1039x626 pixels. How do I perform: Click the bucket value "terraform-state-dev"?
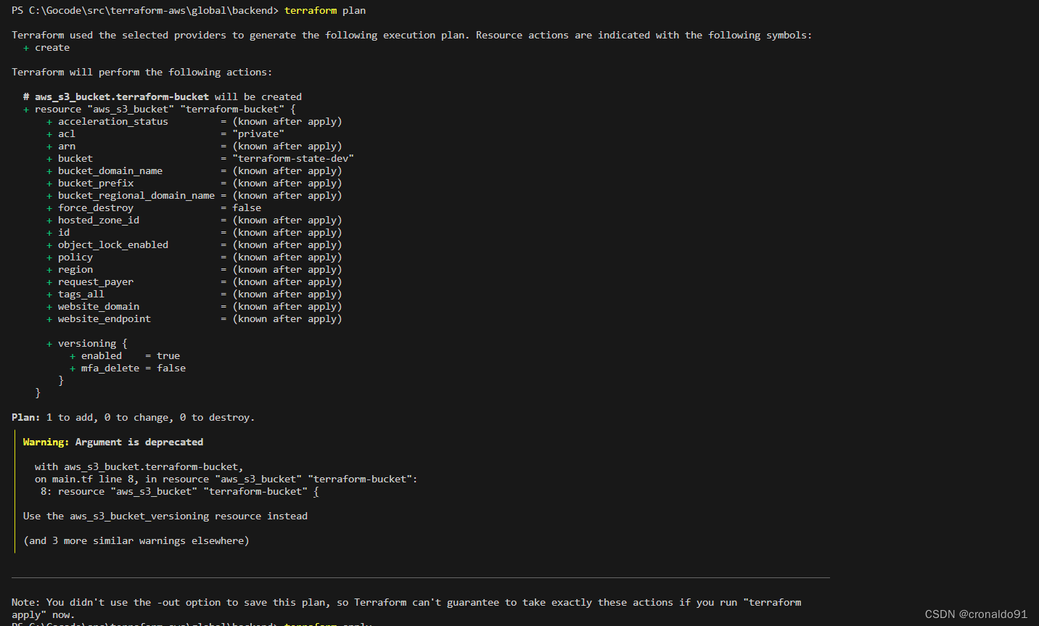tap(293, 159)
